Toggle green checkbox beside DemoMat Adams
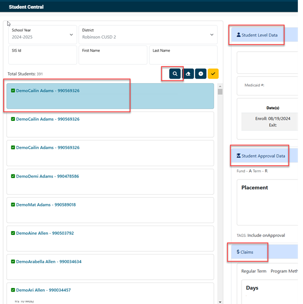Viewport: 303px width, 304px height. click(x=13, y=204)
